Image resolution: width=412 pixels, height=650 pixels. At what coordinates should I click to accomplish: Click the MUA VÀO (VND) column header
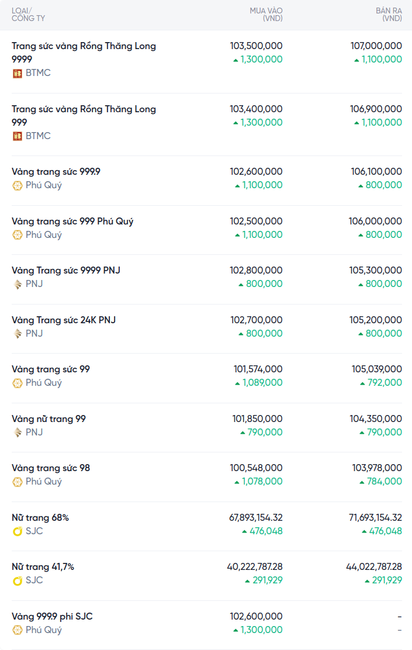click(266, 15)
